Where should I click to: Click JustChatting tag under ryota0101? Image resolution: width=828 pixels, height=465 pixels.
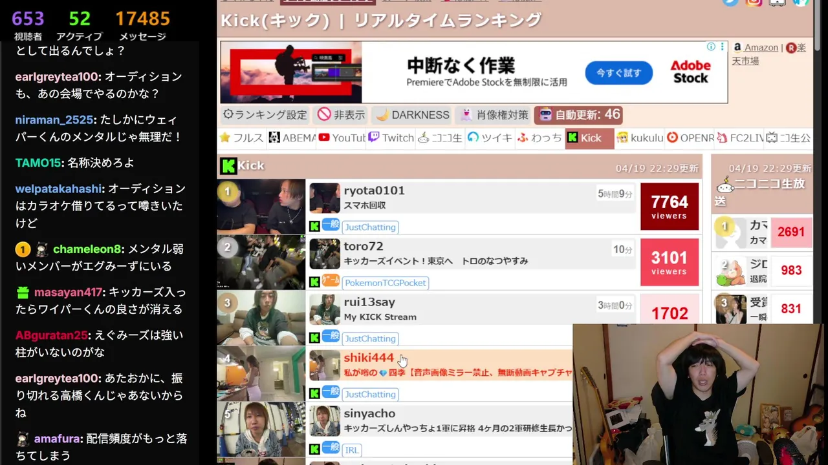370,227
